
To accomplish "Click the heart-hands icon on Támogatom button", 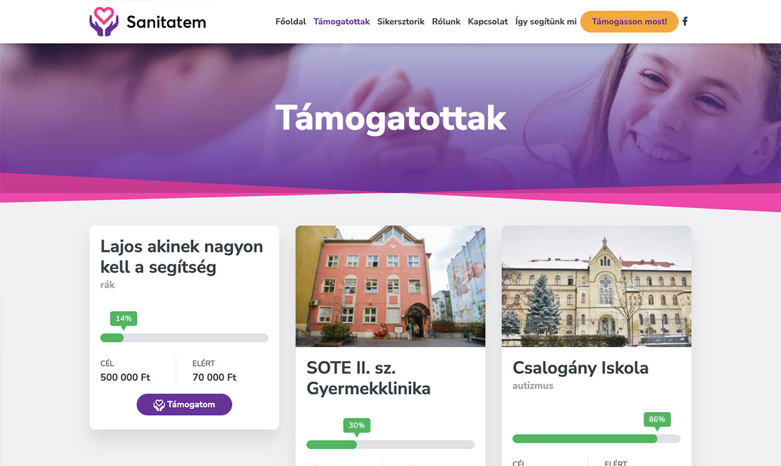I will click(159, 405).
